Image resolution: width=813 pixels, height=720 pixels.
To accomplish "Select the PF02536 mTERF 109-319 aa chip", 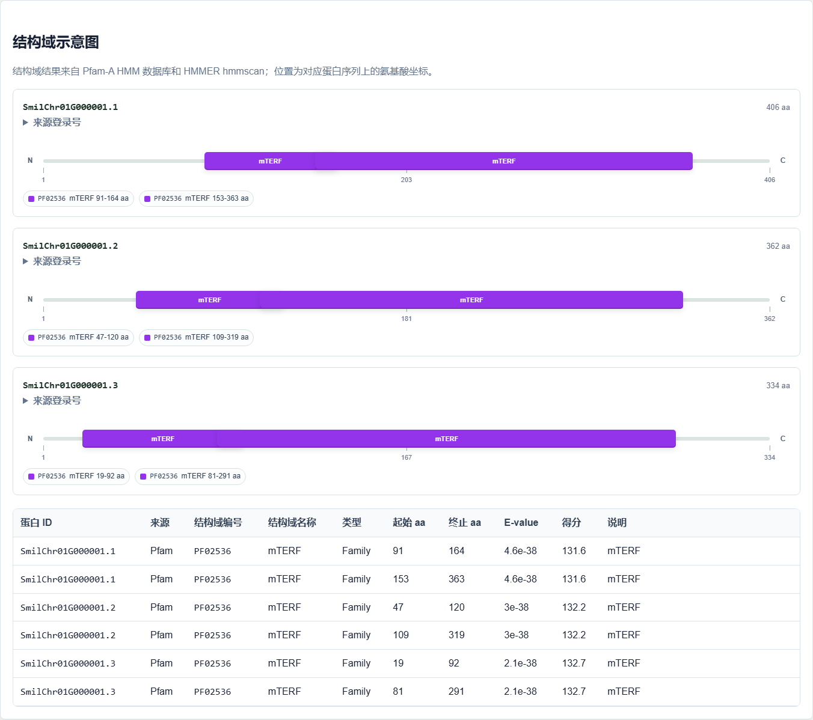I will (196, 338).
